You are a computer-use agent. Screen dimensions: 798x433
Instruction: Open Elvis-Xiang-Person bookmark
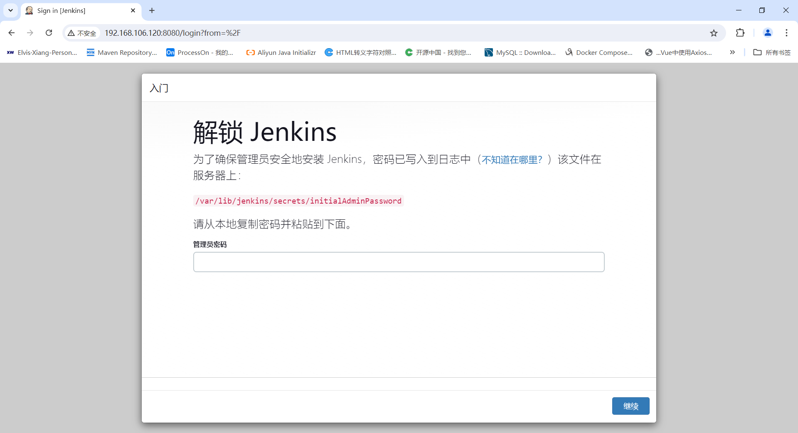42,52
